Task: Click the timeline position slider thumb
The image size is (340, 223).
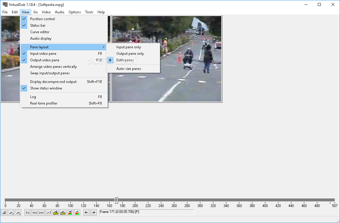Action: click(x=116, y=200)
